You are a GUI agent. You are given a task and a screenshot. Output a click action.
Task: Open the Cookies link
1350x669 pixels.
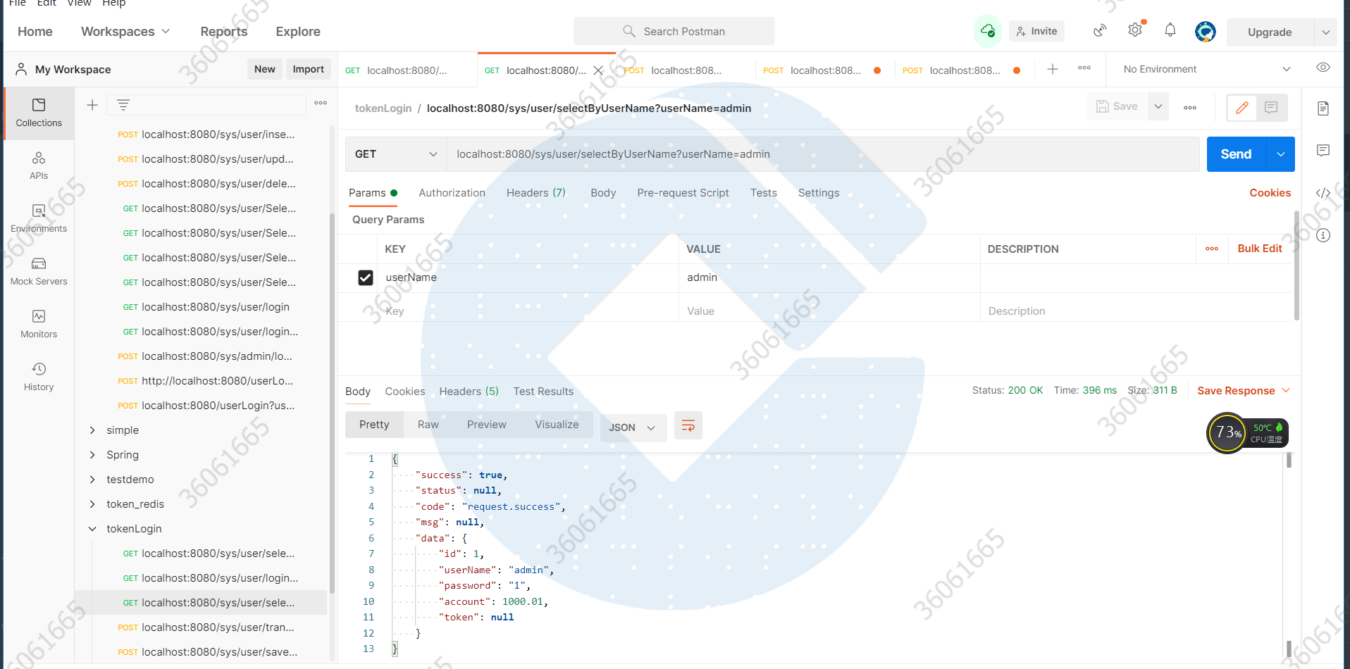click(x=1270, y=193)
